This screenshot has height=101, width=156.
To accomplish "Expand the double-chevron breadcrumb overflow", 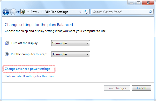I will (28, 12).
